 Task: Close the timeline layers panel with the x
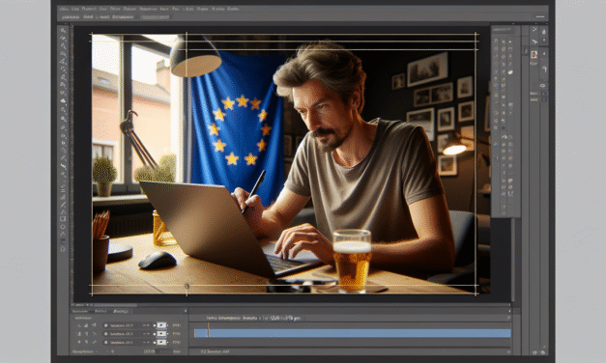(x=186, y=311)
